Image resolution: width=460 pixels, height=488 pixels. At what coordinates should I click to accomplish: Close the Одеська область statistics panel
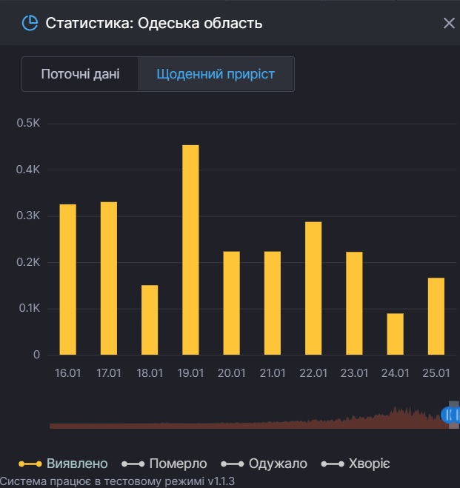448,23
